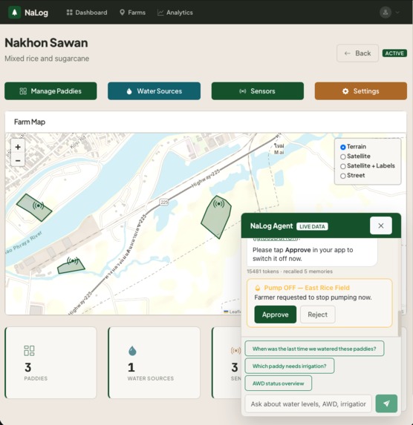Expand the user account dropdown chevron
The image size is (413, 425).
(398, 12)
